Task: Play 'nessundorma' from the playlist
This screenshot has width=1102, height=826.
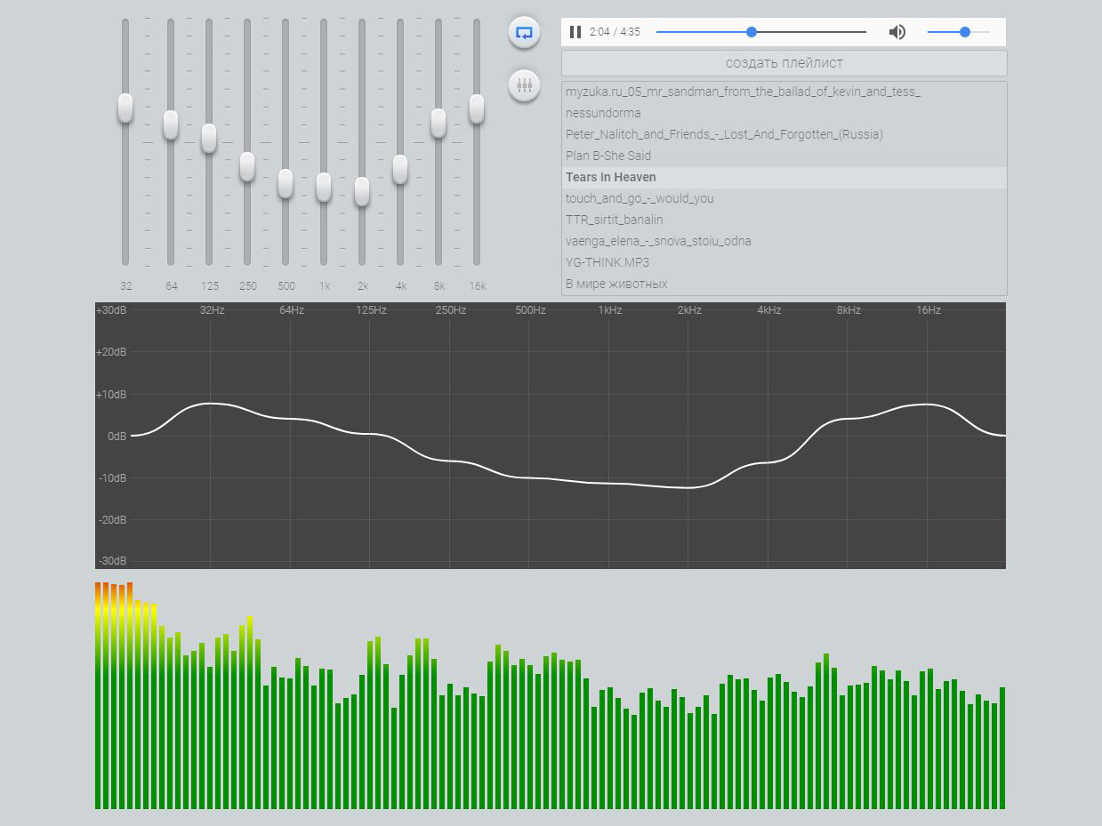Action: [x=603, y=113]
